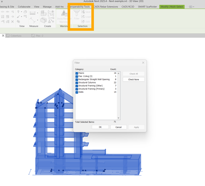This screenshot has width=205, height=186.
Task: Click Cancel in the Filter dialog
Action: pos(118,127)
